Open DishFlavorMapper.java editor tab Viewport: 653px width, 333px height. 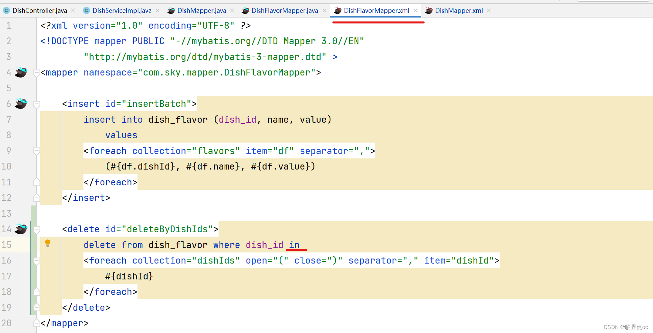coord(285,10)
